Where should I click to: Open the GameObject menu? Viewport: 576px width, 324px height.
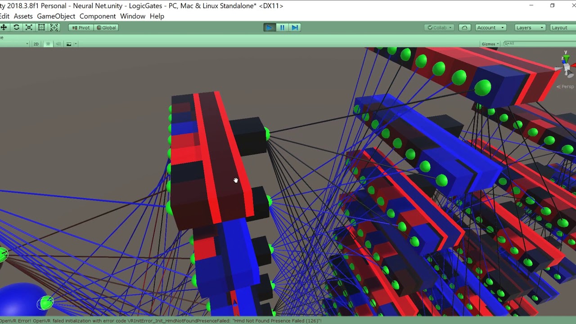tap(56, 16)
